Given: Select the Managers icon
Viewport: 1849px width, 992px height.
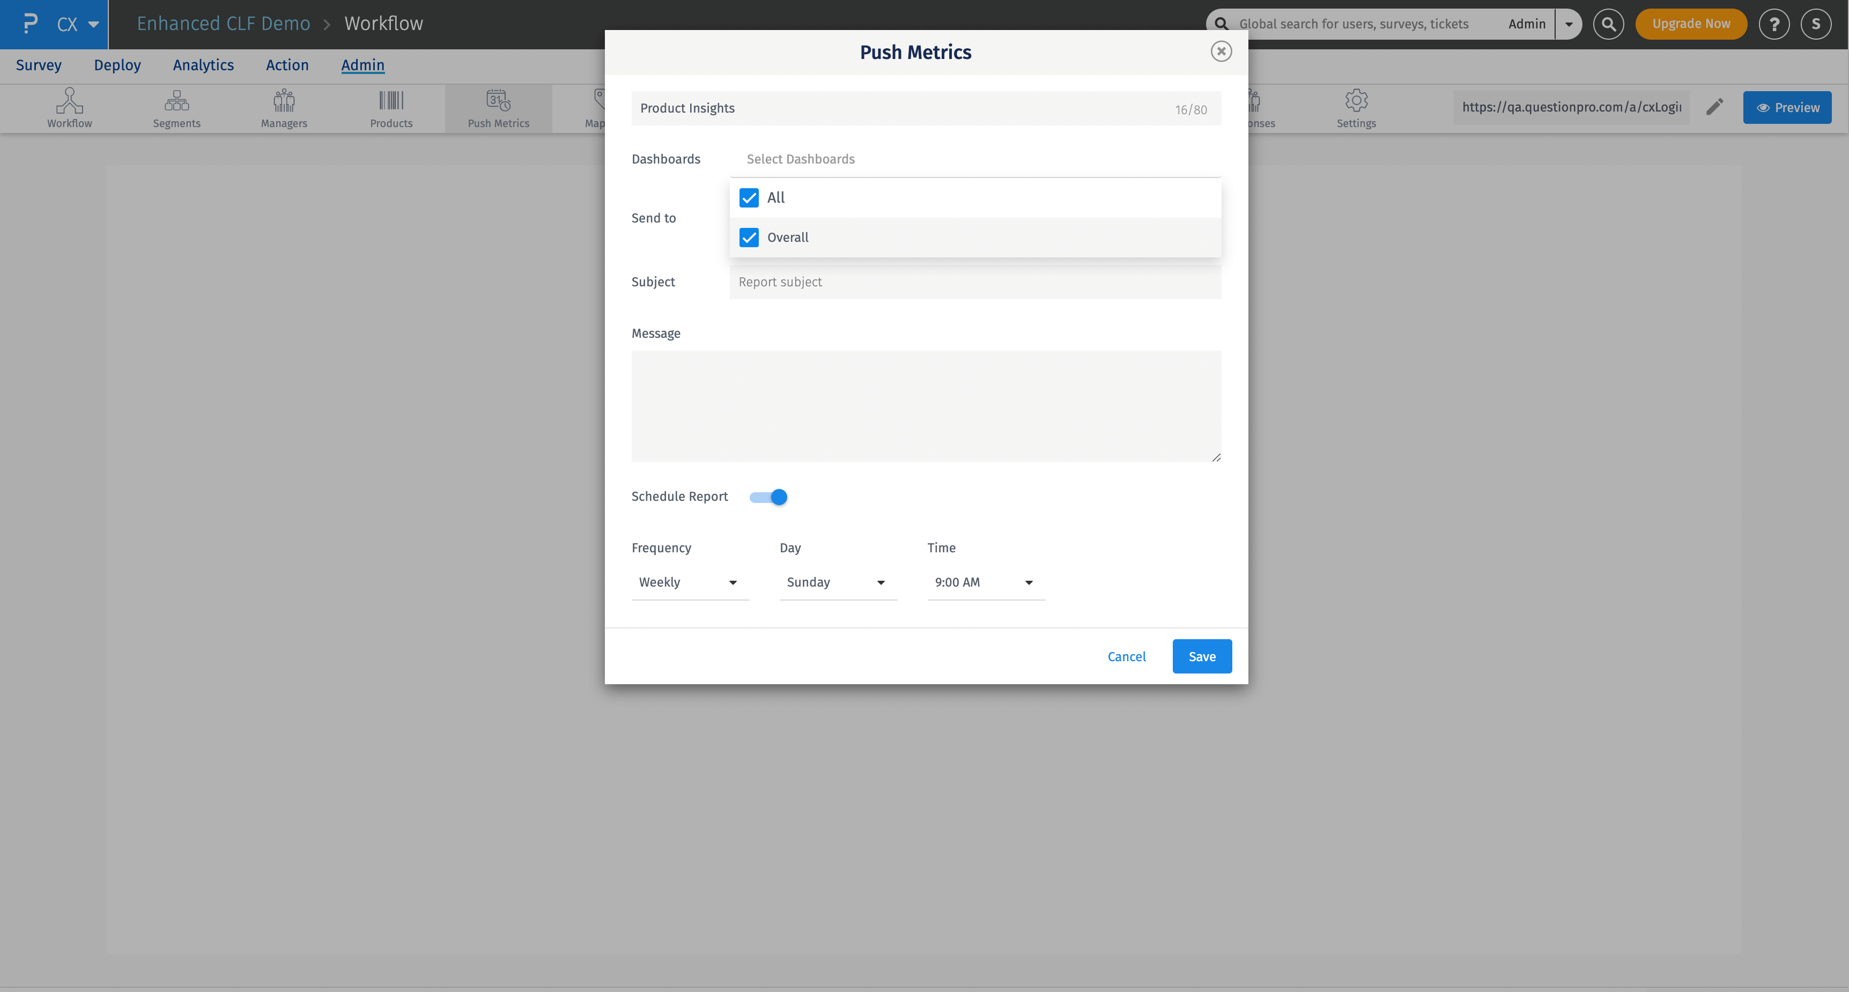Looking at the screenshot, I should click(284, 108).
